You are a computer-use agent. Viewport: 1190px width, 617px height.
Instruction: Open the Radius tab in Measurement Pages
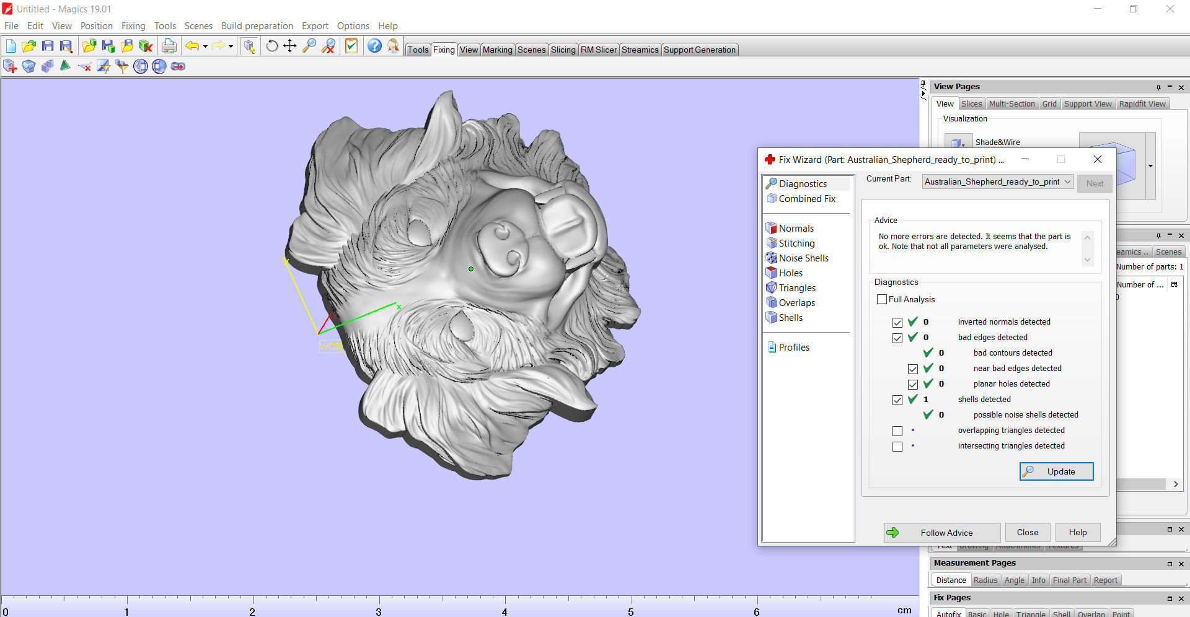tap(985, 580)
